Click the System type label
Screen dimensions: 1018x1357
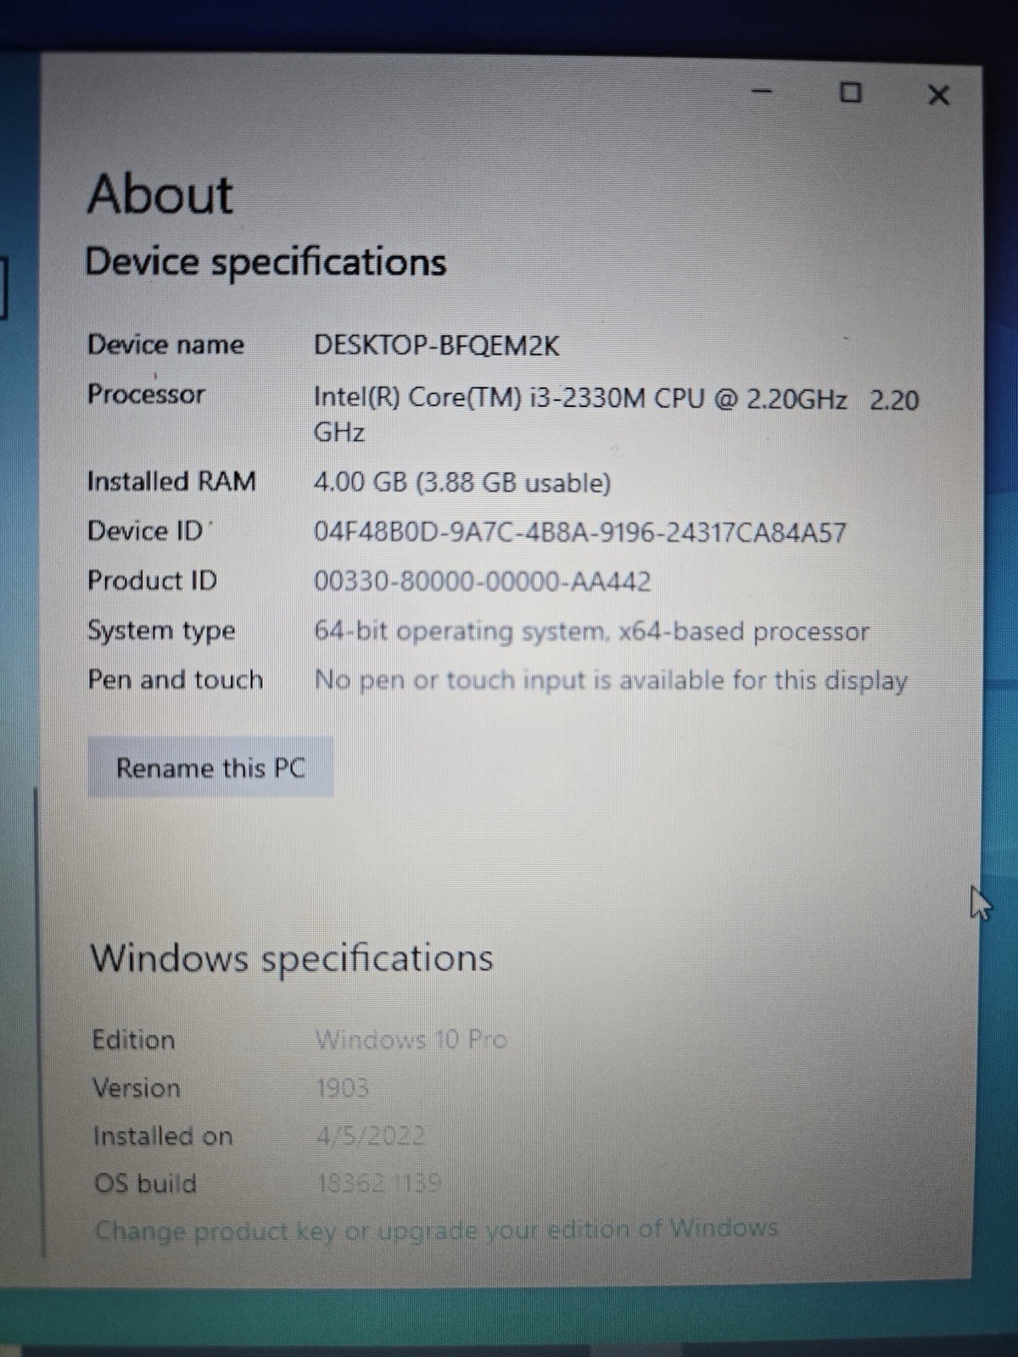coord(161,631)
